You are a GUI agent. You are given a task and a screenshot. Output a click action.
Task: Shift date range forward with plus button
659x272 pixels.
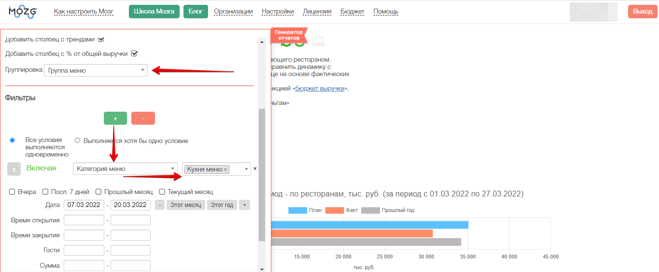click(244, 205)
